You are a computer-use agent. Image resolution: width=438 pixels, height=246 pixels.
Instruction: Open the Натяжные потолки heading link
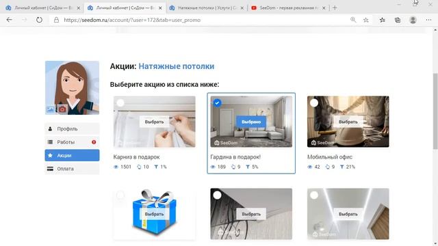pyautogui.click(x=177, y=66)
